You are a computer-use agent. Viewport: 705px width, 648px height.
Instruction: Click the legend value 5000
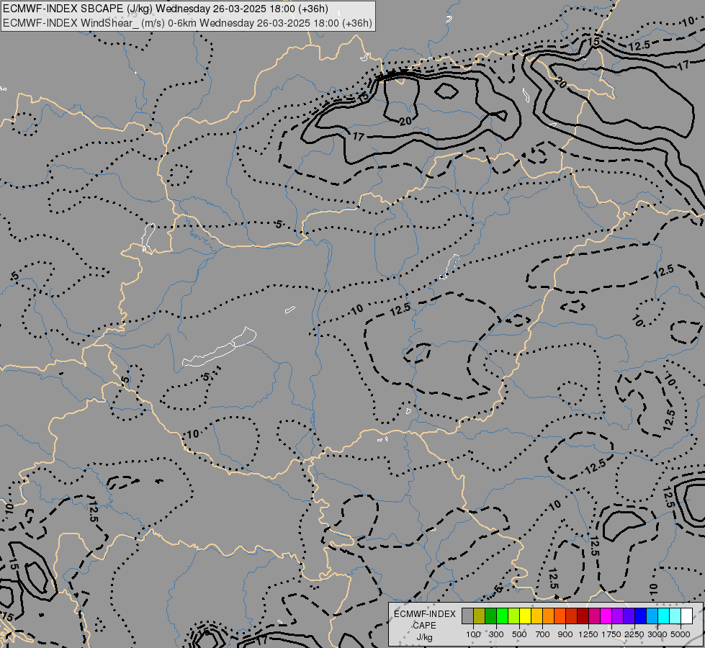(x=681, y=634)
